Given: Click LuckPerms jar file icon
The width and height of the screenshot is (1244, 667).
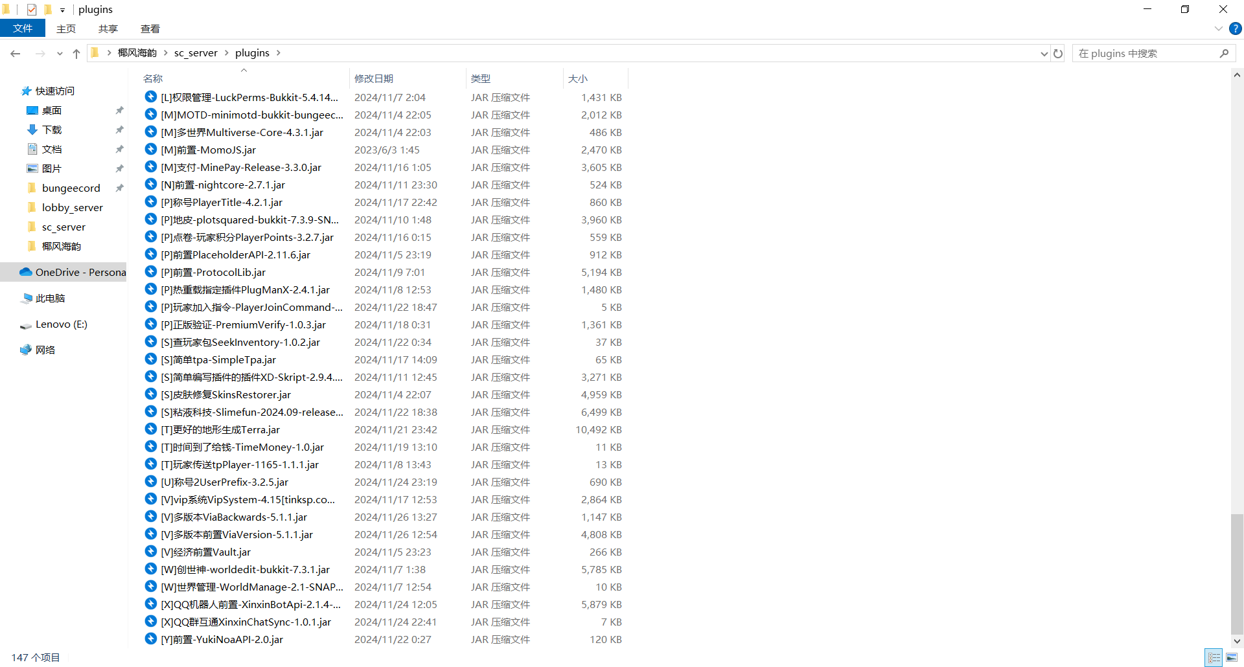Looking at the screenshot, I should point(151,97).
